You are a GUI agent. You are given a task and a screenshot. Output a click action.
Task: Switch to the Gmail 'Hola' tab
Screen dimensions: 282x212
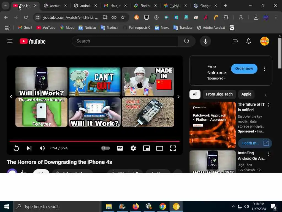115,6
